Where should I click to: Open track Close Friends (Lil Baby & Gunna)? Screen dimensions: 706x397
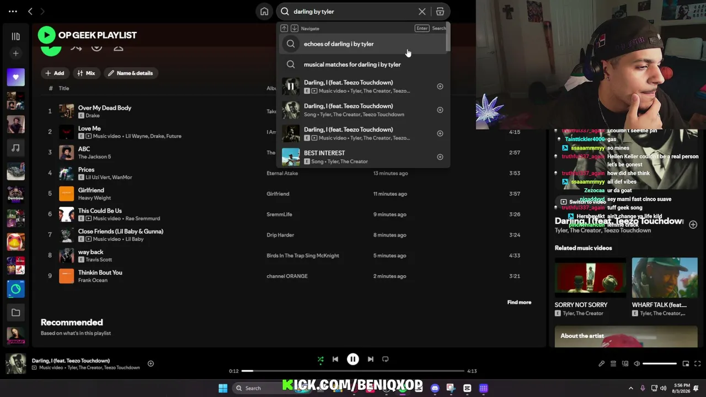click(x=121, y=232)
